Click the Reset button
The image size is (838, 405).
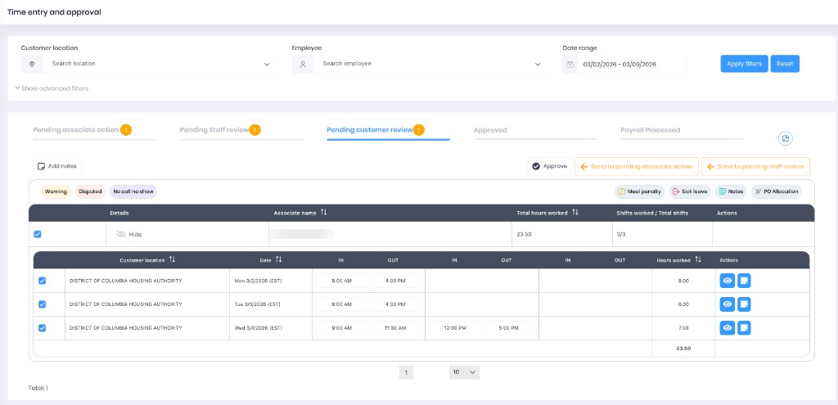coord(785,64)
